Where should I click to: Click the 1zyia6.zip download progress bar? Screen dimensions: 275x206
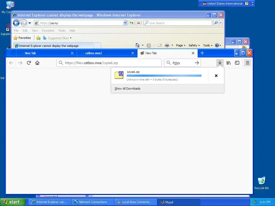[164, 76]
